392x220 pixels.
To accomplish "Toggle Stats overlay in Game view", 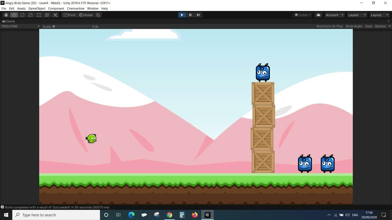I will point(369,26).
